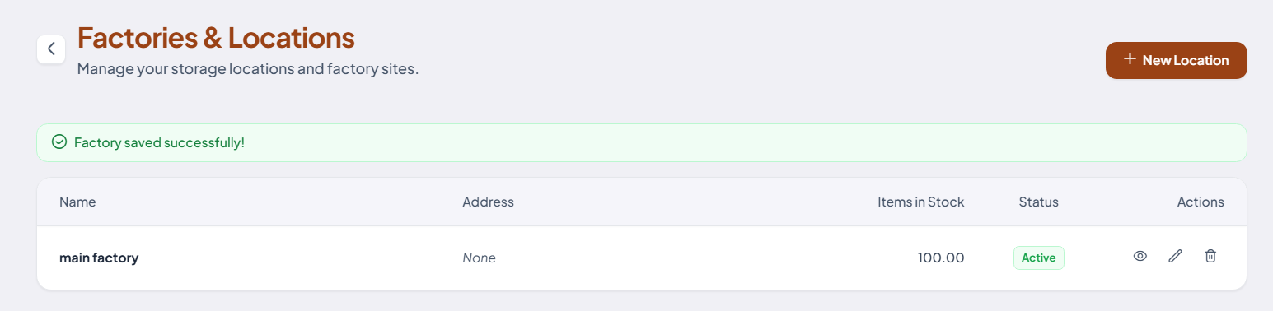The width and height of the screenshot is (1273, 311).
Task: View main factory with eye icon
Action: 1140,257
